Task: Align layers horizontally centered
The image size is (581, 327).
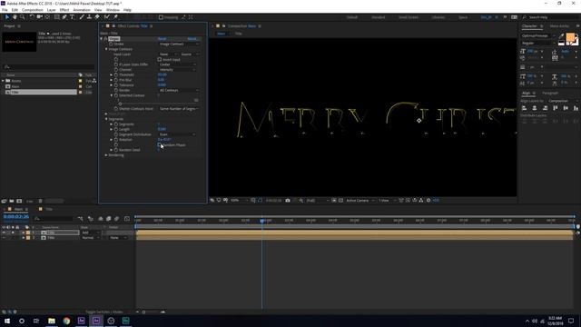Action: [x=535, y=108]
